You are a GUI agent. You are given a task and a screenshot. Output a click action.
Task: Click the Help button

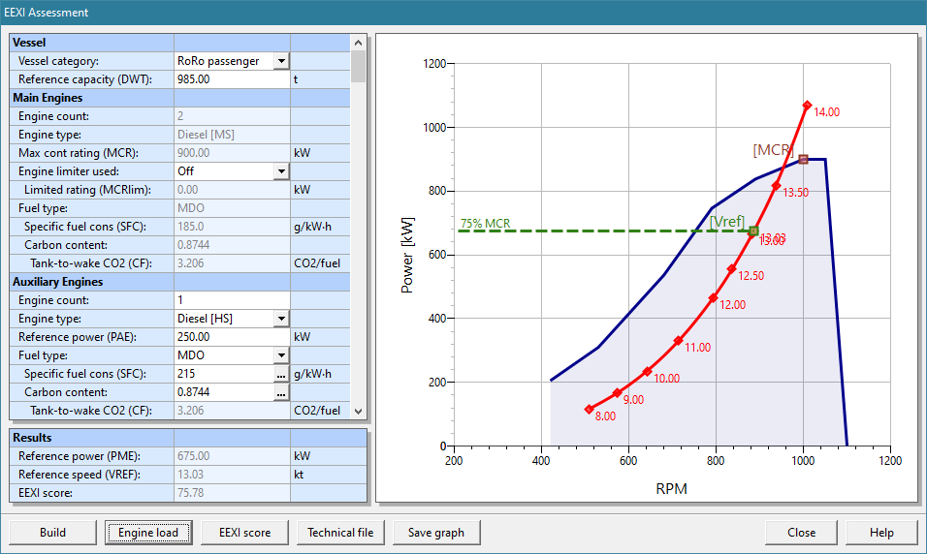[x=881, y=532]
